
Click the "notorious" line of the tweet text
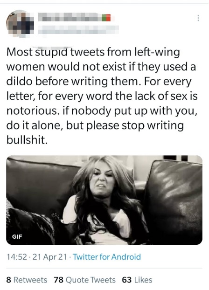point(102,111)
